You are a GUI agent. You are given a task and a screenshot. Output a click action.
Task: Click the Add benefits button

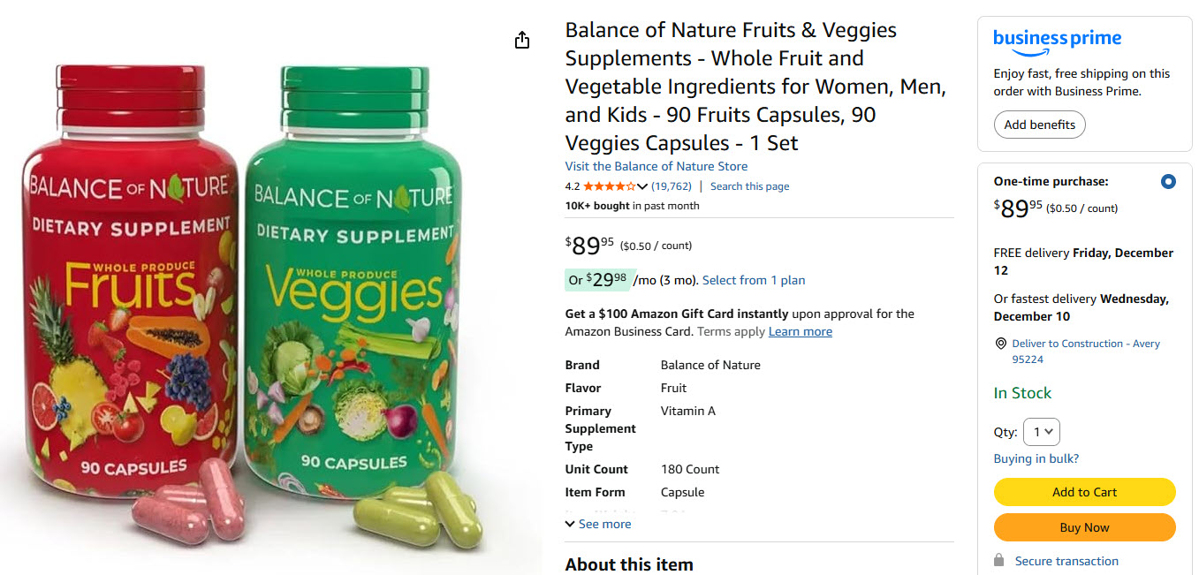(x=1039, y=125)
